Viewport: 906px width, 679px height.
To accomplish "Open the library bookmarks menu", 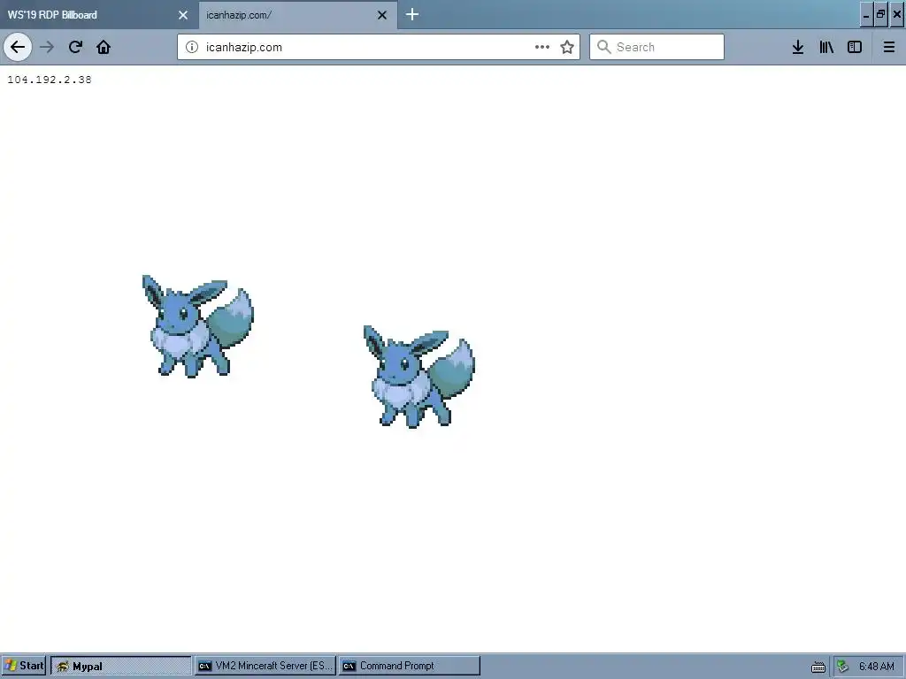I will (x=826, y=47).
